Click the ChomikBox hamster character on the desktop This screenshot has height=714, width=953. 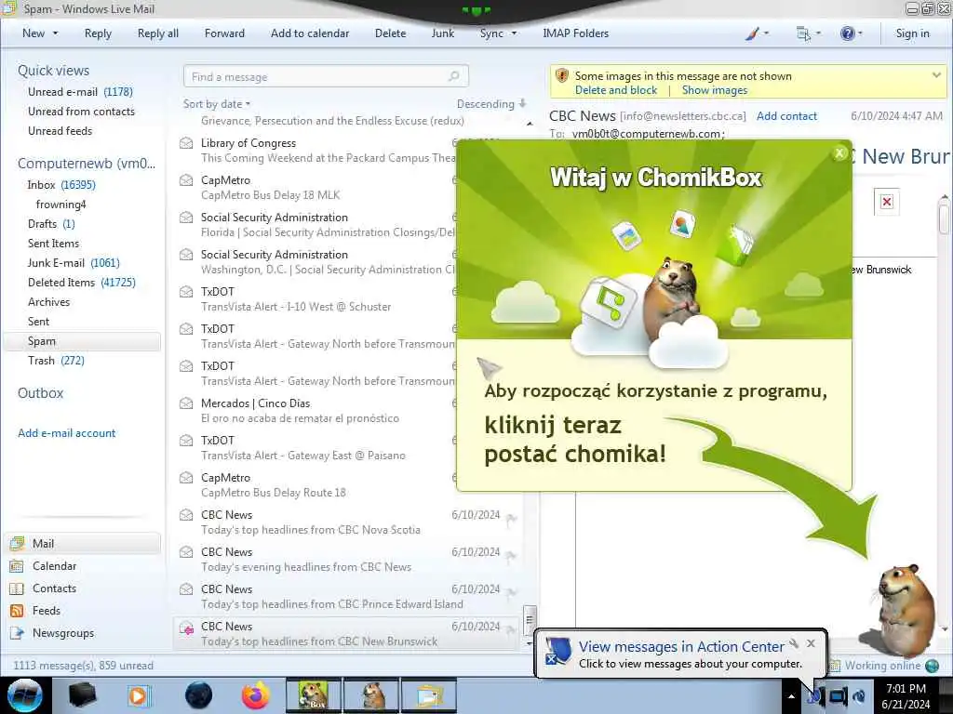click(x=903, y=610)
